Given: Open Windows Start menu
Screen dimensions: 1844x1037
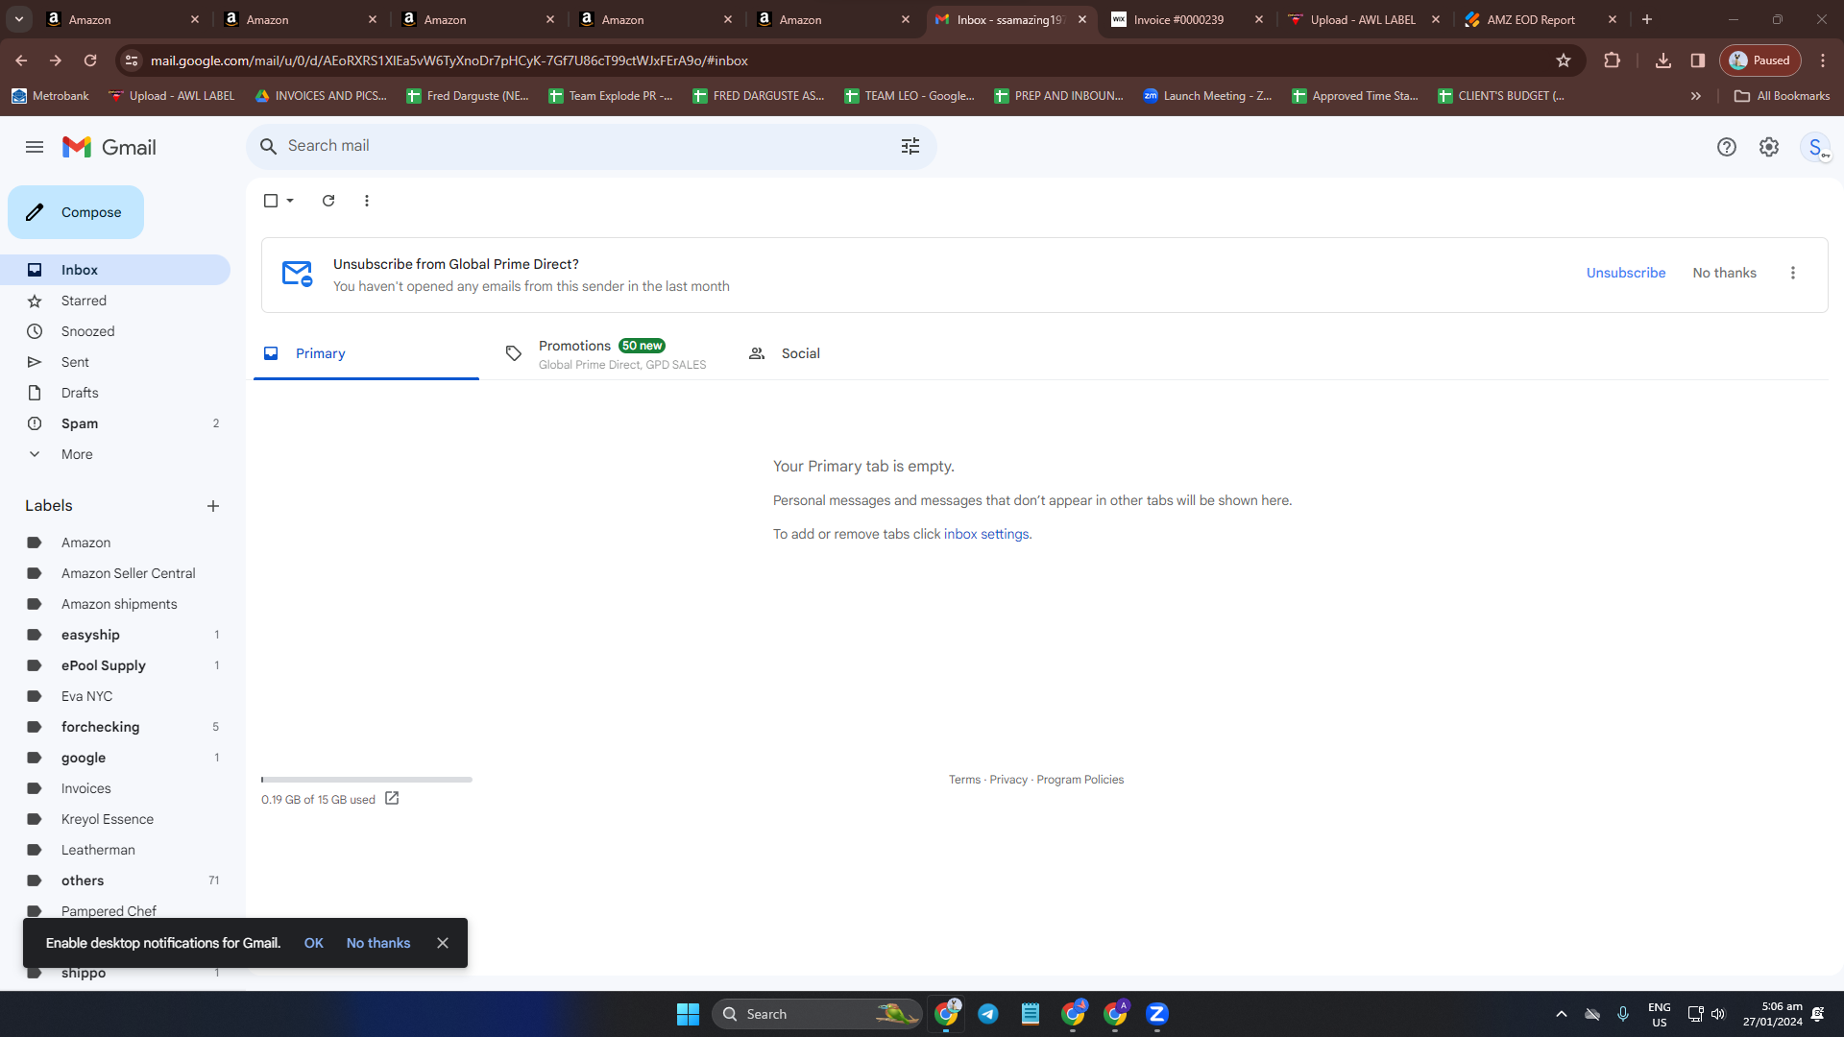Looking at the screenshot, I should coord(688,1014).
